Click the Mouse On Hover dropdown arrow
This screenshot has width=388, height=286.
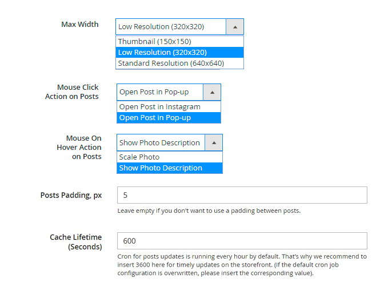(x=214, y=142)
